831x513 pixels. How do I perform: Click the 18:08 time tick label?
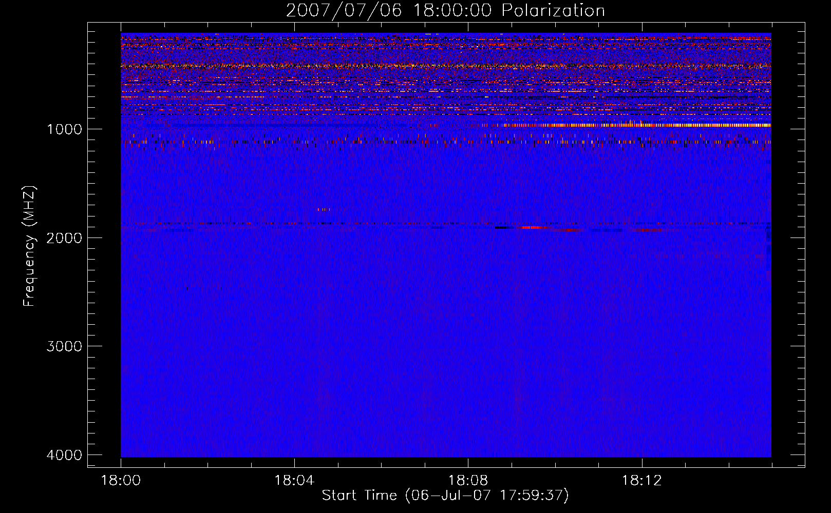[468, 481]
